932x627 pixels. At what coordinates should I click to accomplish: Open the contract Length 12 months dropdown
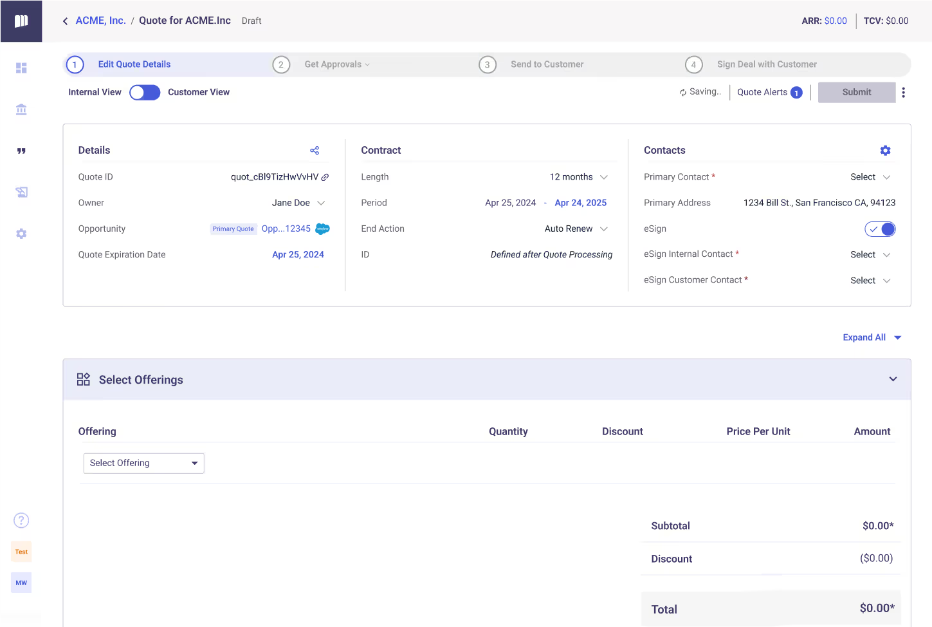click(579, 177)
